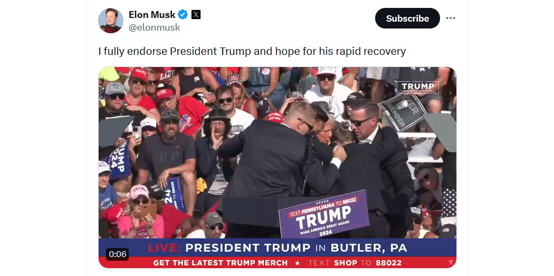Subscribe to Elon Musk's account

coord(407,18)
